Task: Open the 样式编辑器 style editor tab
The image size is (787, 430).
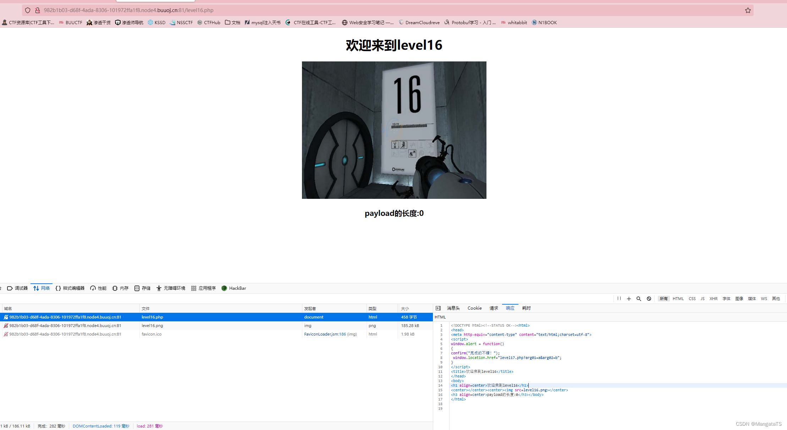Action: tap(70, 288)
